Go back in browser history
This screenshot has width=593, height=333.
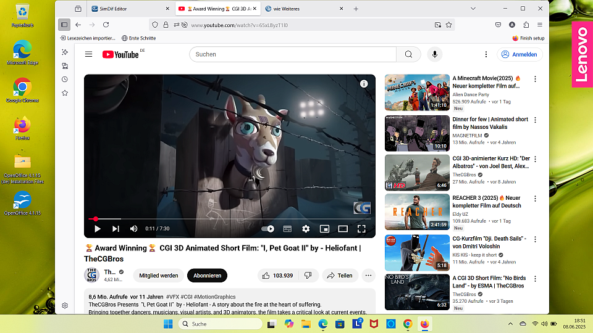pyautogui.click(x=78, y=25)
